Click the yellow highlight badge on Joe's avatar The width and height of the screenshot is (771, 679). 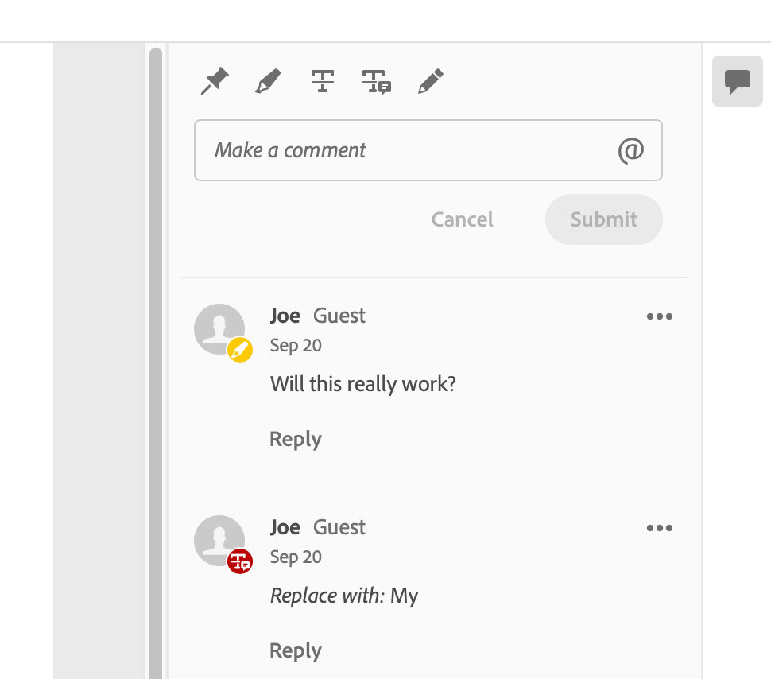click(x=240, y=350)
